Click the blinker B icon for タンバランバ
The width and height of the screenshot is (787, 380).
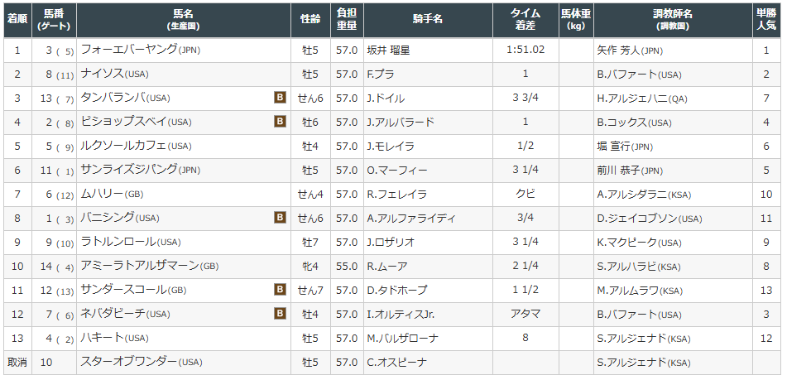point(280,99)
